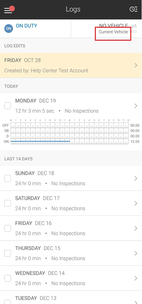Tap the vehicle swap arrows icon

(x=134, y=26)
